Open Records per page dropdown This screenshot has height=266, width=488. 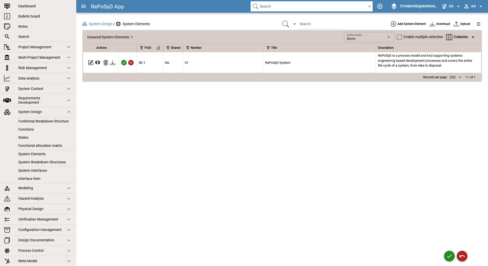[x=455, y=77]
